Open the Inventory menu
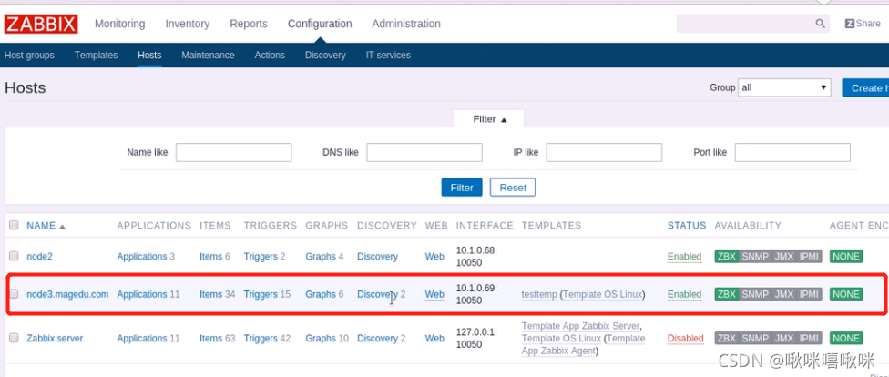 [x=187, y=24]
